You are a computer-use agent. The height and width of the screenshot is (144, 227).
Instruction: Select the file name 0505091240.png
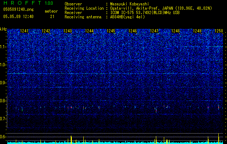coord(18,9)
